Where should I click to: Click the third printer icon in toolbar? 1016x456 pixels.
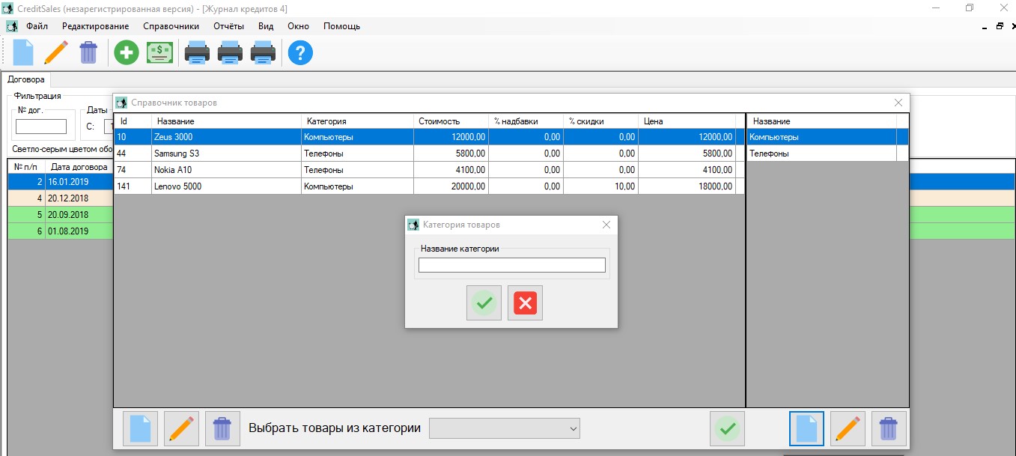pos(263,53)
